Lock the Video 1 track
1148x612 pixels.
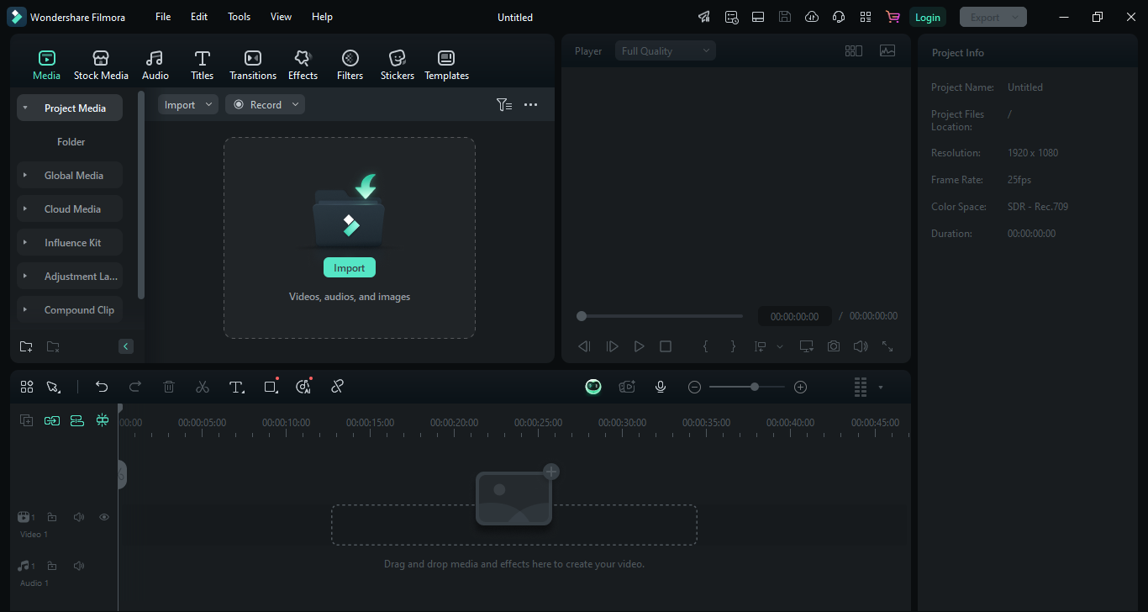coord(52,517)
